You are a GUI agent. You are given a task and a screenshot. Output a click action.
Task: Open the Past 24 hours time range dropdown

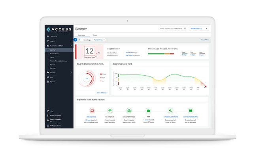coord(99,40)
